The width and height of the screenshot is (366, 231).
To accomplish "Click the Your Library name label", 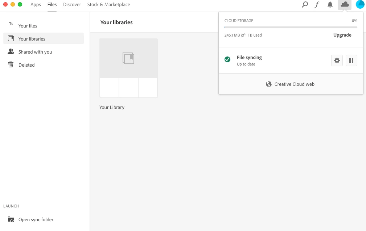I will tap(112, 108).
